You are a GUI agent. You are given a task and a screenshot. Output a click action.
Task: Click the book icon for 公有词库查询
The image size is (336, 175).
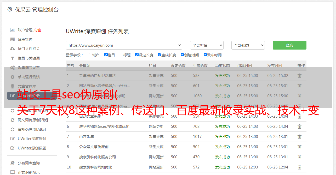tap(12, 163)
